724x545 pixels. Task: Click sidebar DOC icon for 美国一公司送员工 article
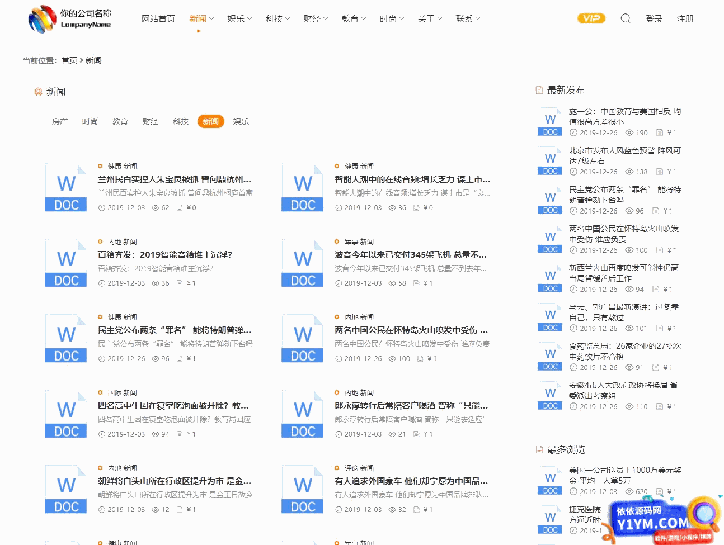(x=550, y=481)
